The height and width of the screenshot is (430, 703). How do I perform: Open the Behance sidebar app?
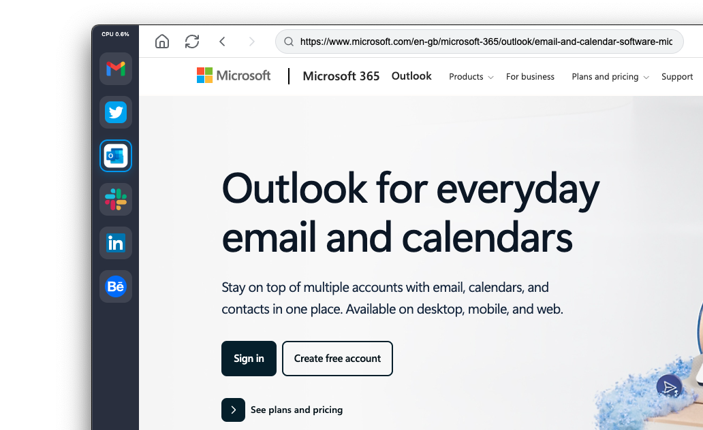[116, 286]
